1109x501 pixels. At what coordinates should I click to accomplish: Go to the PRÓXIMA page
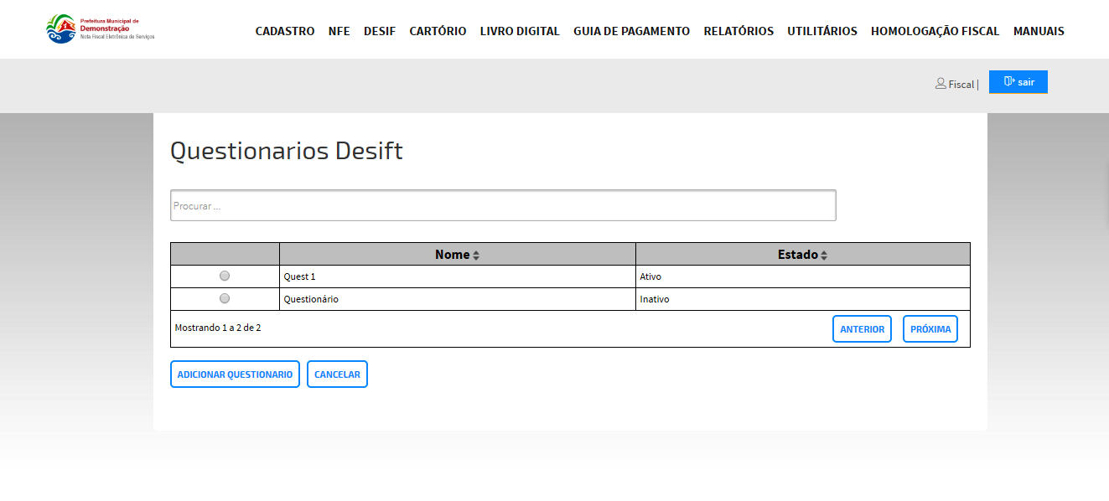[x=930, y=329]
